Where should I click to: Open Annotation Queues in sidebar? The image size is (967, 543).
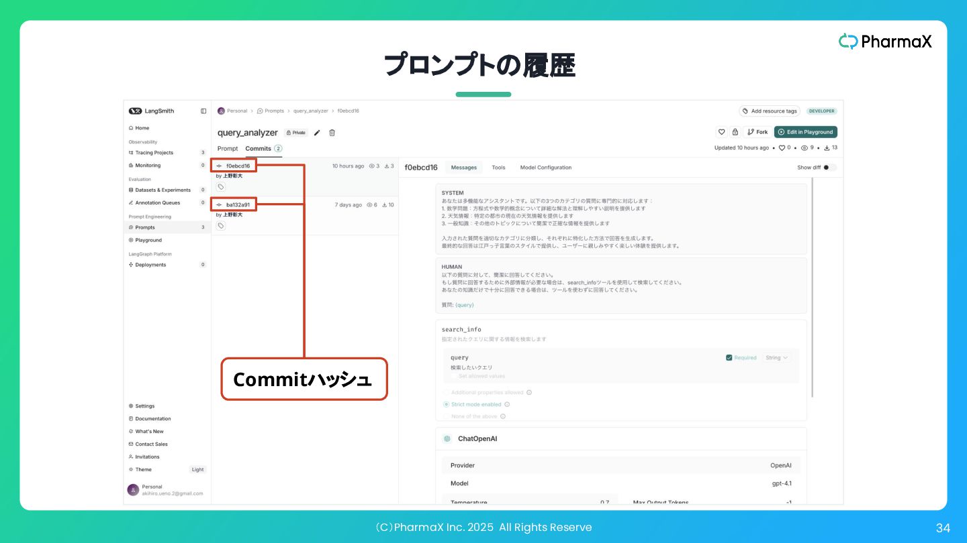tap(167, 202)
